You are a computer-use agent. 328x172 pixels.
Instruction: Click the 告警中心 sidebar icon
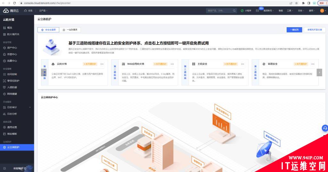[4, 54]
